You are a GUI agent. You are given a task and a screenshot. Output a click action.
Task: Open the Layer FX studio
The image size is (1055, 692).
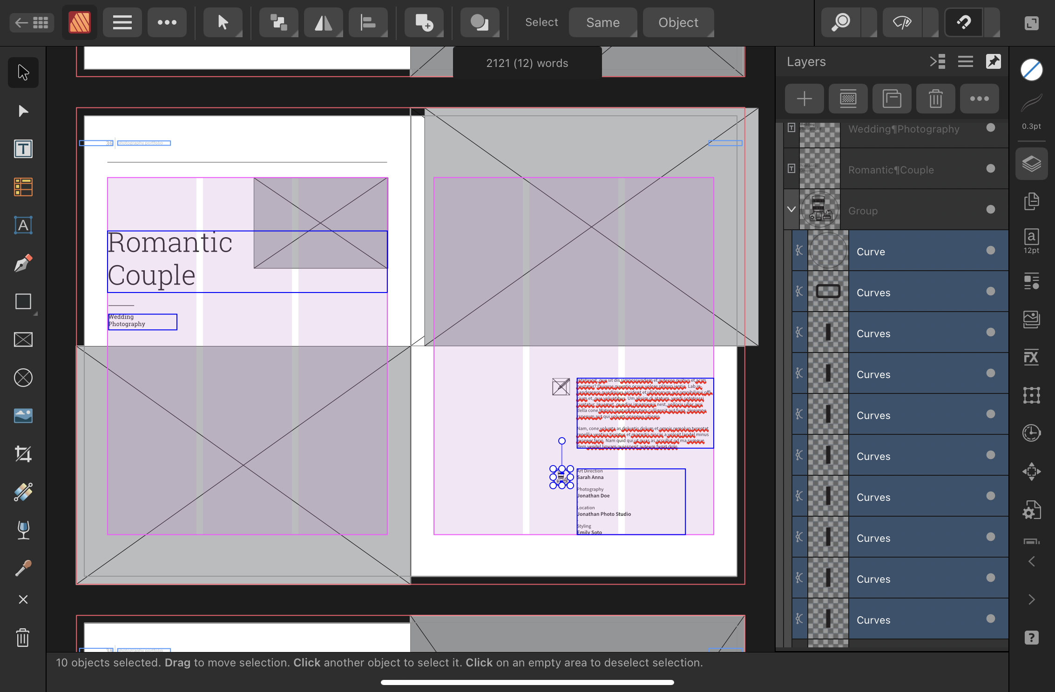[x=1031, y=357]
